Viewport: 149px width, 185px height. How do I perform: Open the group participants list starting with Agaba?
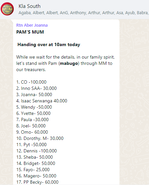(x=84, y=13)
